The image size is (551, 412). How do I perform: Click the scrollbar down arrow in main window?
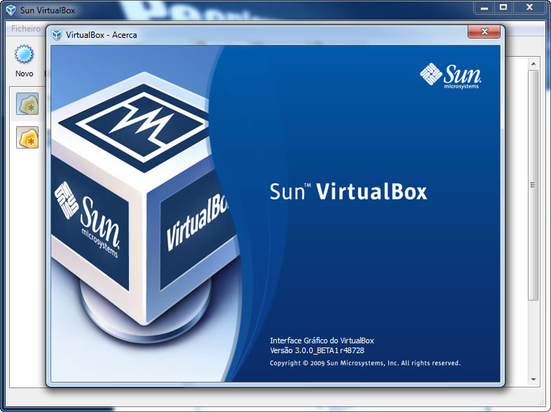click(x=533, y=379)
